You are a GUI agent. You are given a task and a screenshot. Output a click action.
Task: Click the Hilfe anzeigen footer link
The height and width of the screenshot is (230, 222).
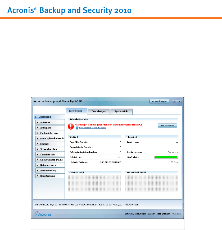point(164,214)
